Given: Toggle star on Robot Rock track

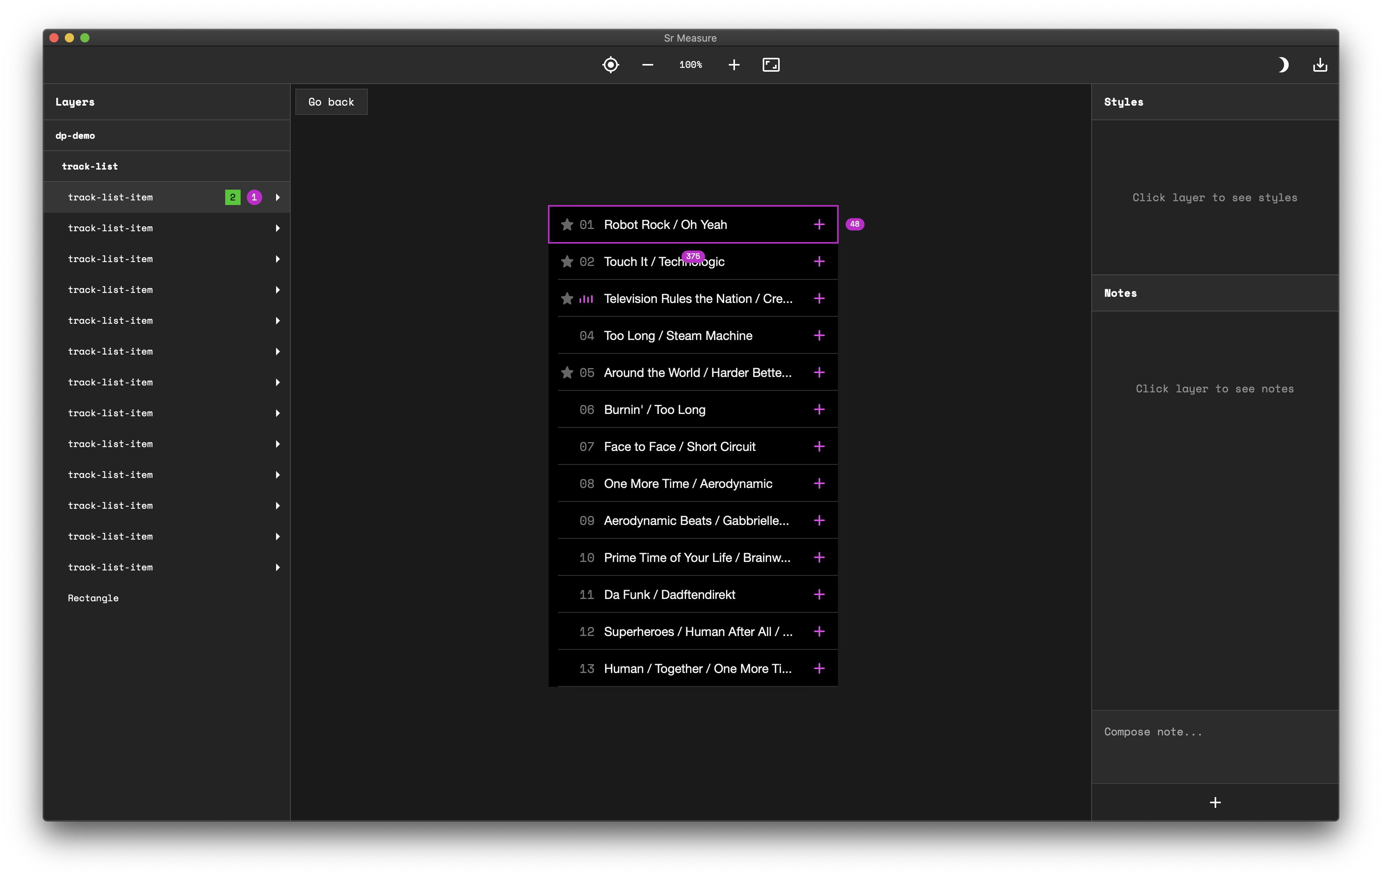Looking at the screenshot, I should click(567, 224).
